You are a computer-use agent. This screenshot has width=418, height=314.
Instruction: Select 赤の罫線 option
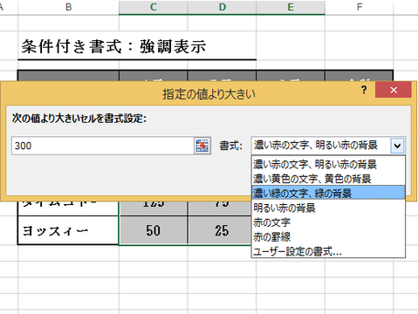[x=328, y=237]
